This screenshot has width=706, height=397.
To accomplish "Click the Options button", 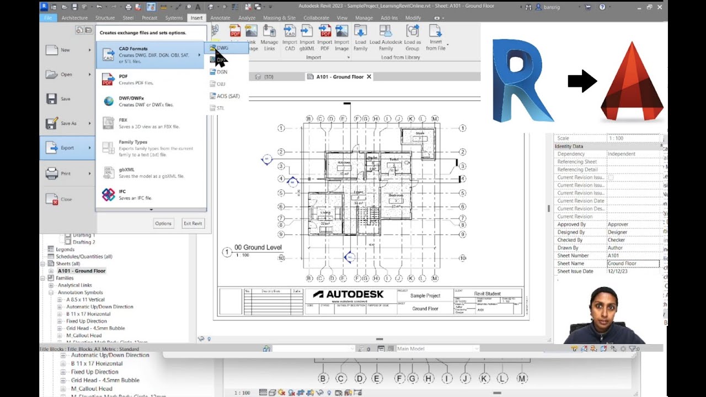I will [163, 223].
